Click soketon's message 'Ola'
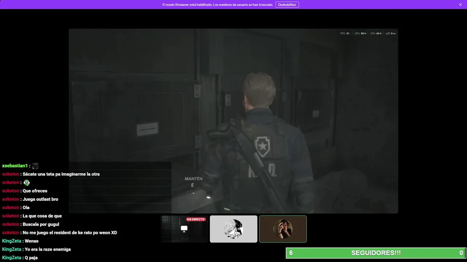 26,208
